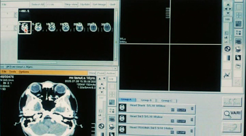The image size is (246, 136).
Task: Click the VARI magnifier button
Action: [x=232, y=115]
